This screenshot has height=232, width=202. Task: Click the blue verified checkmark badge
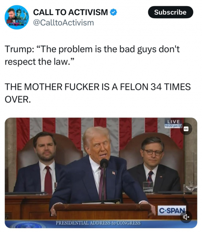tap(113, 12)
